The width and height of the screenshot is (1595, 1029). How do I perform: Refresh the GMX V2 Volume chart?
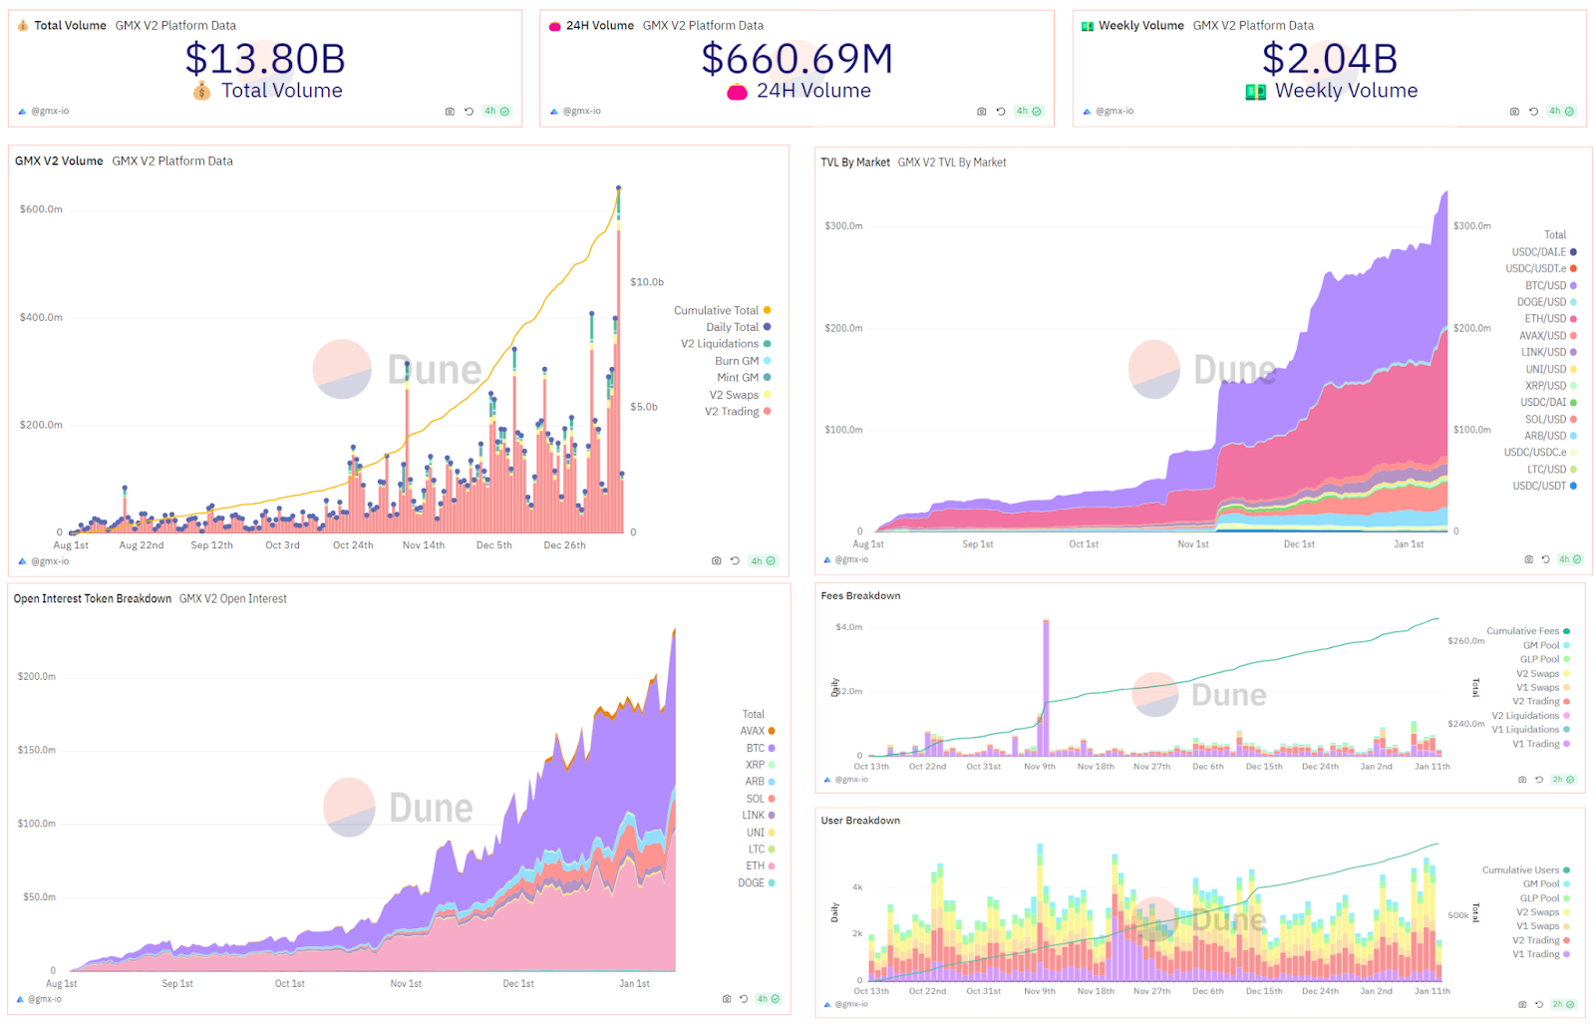coord(735,561)
